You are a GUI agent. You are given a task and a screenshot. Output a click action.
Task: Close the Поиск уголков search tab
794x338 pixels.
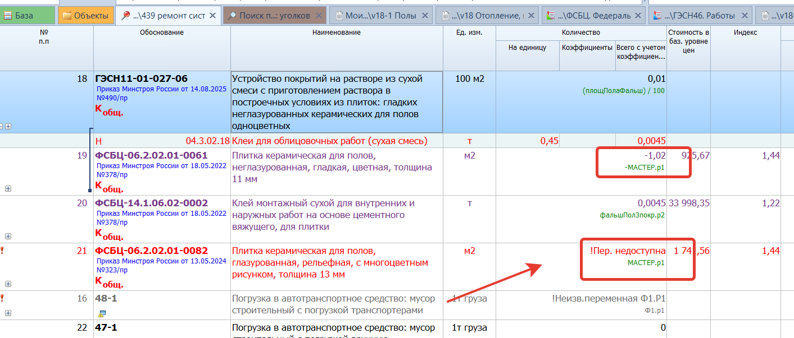click(319, 16)
